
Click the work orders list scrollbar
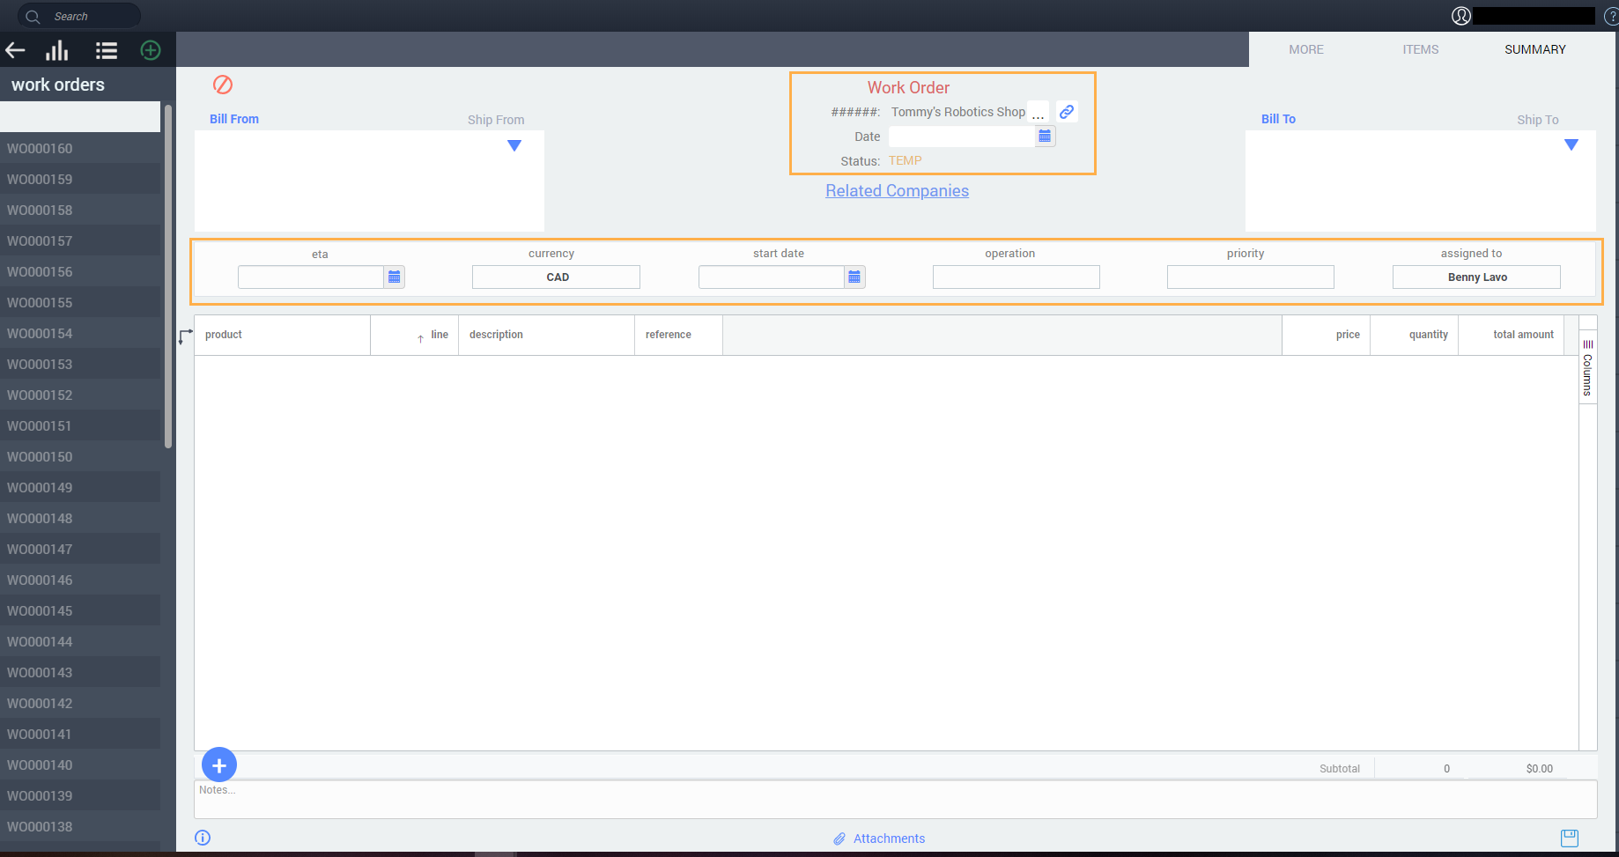(x=168, y=277)
